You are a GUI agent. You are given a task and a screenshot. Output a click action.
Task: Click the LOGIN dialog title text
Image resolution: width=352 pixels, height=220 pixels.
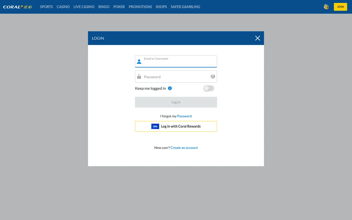click(98, 38)
